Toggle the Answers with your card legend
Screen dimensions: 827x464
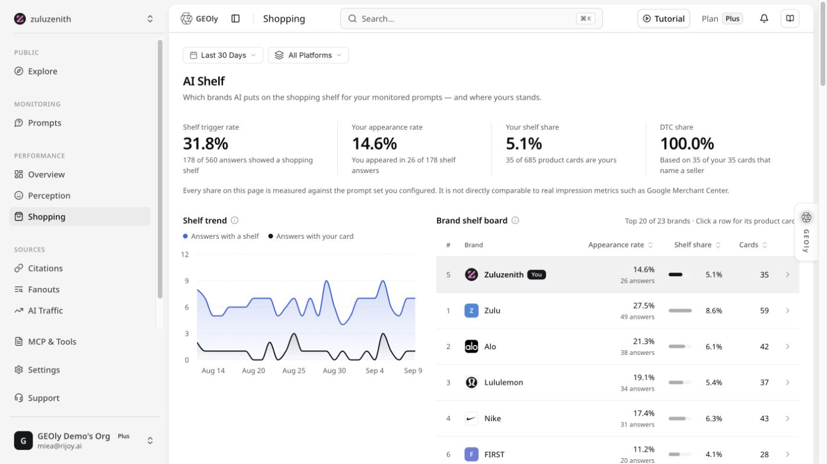[311, 236]
